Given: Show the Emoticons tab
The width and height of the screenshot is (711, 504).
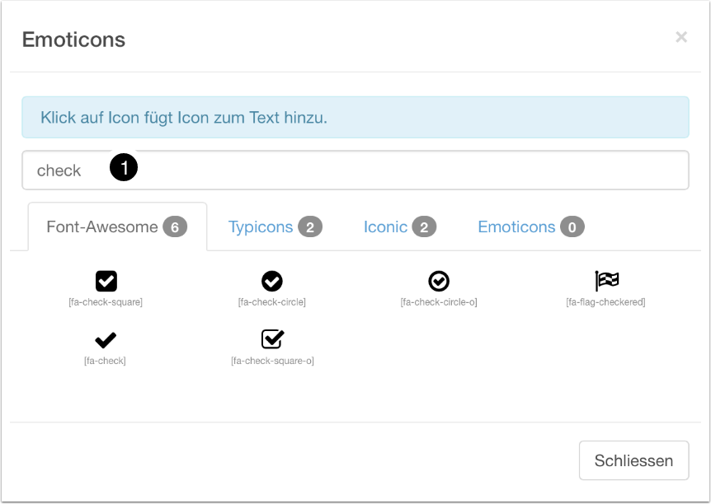Looking at the screenshot, I should point(516,226).
